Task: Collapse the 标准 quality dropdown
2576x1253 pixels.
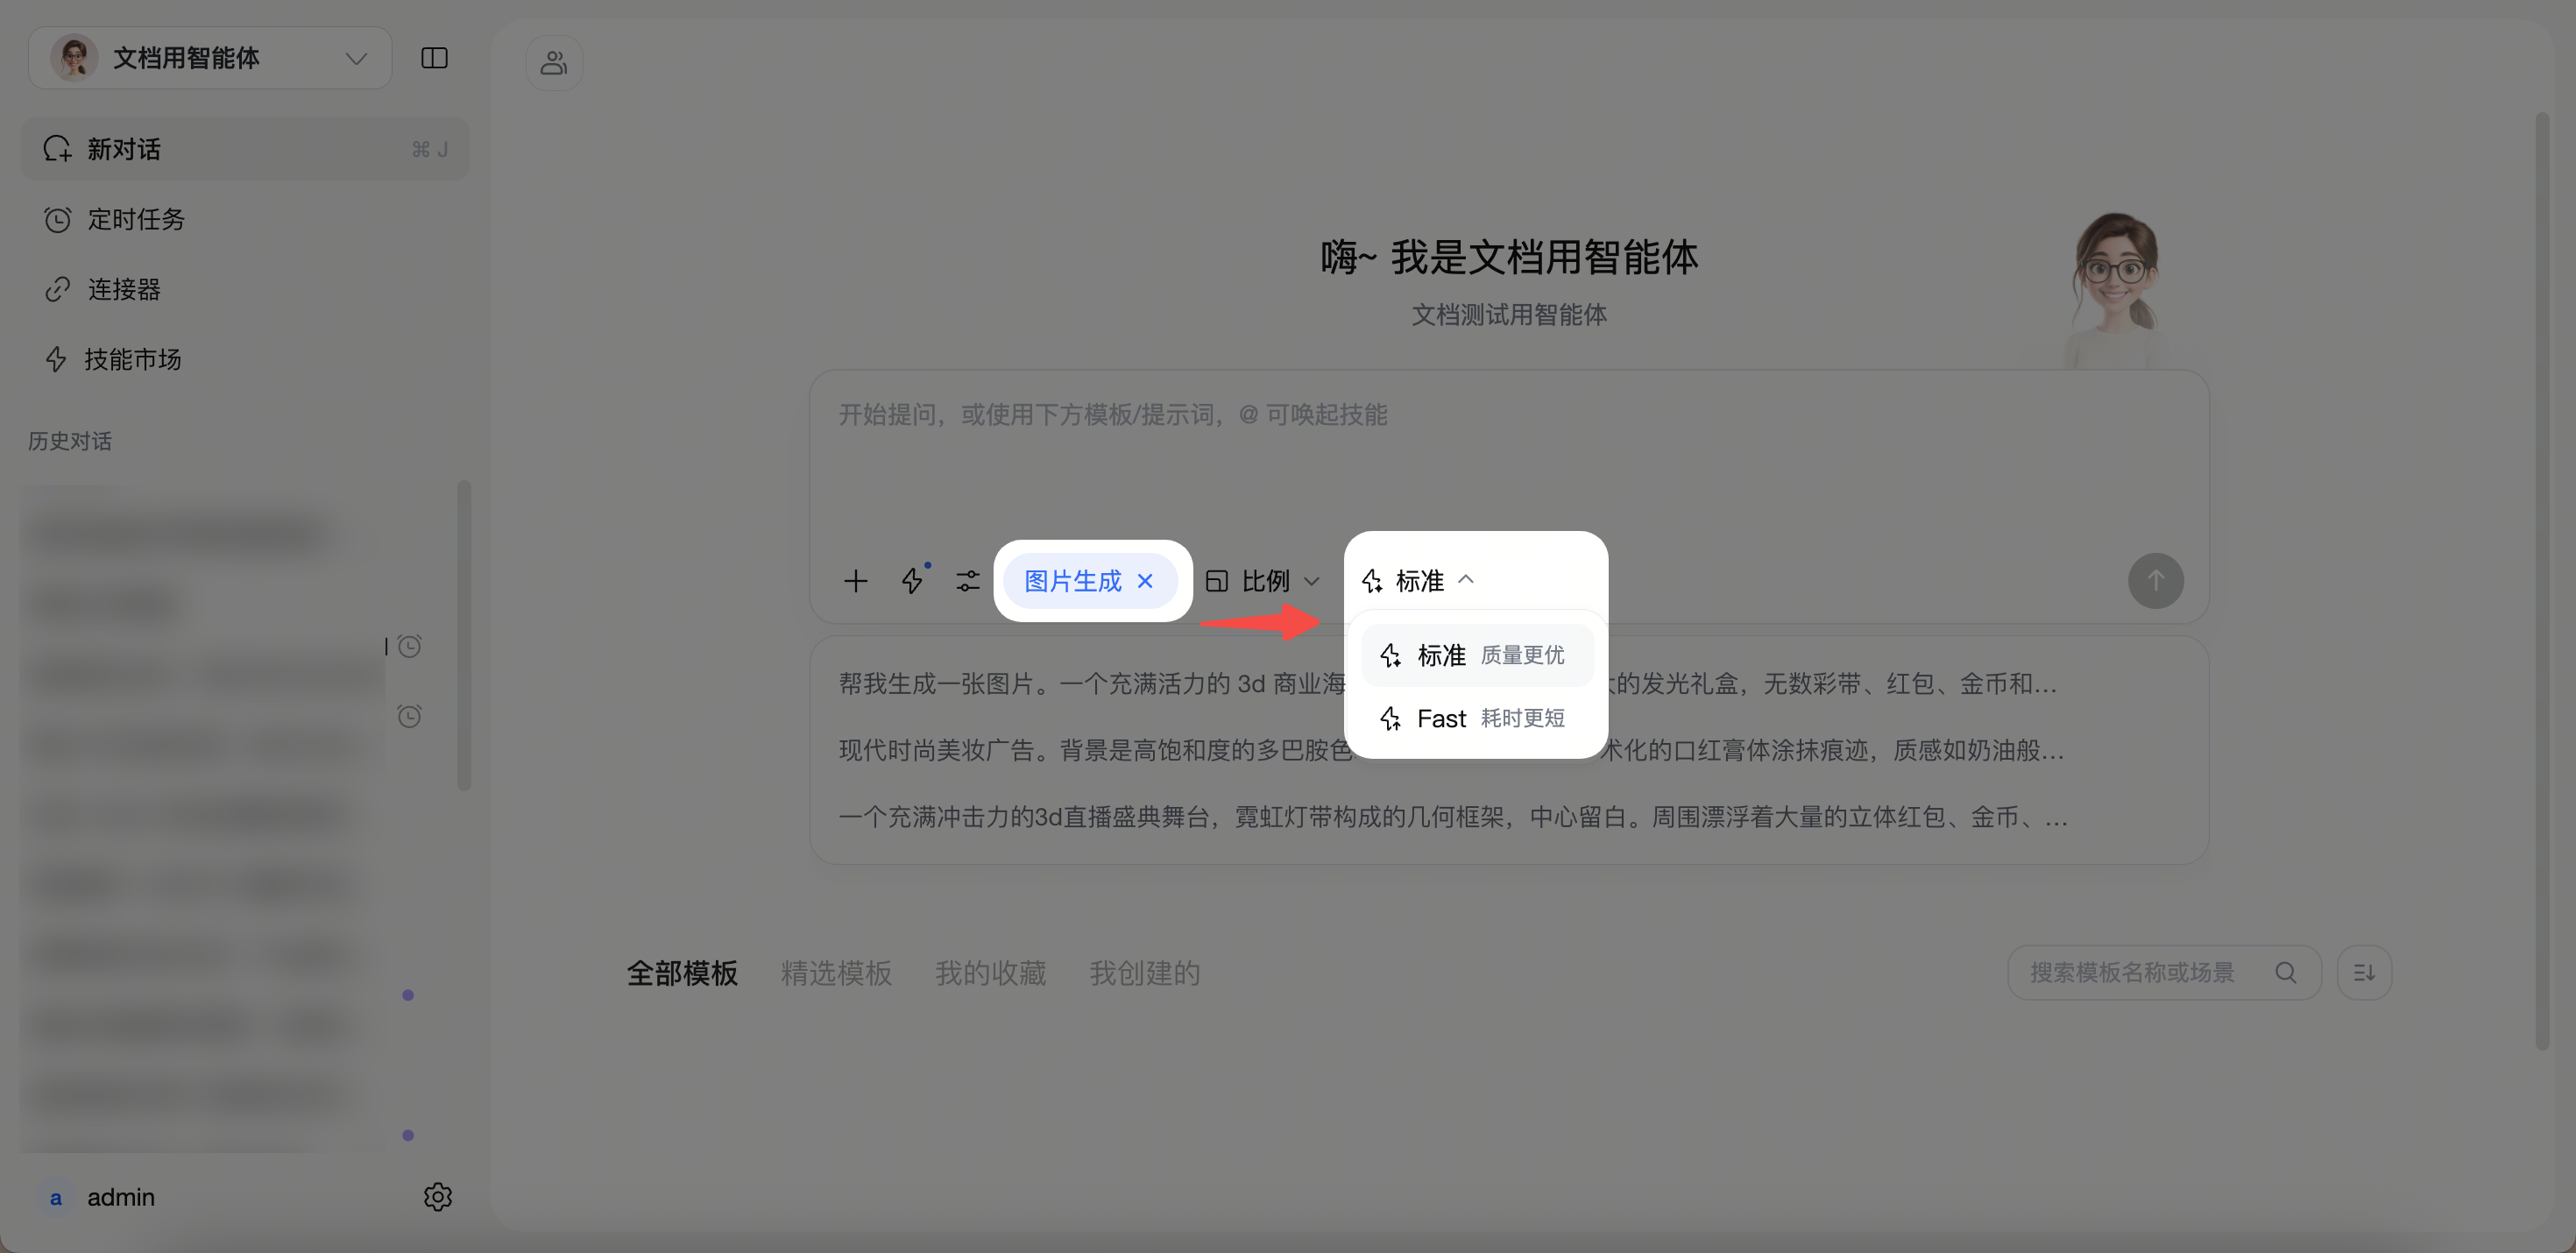Action: tap(1418, 581)
